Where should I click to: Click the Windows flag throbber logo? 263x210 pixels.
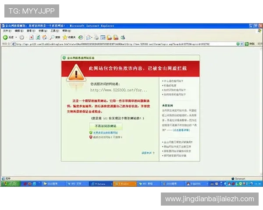point(259,31)
